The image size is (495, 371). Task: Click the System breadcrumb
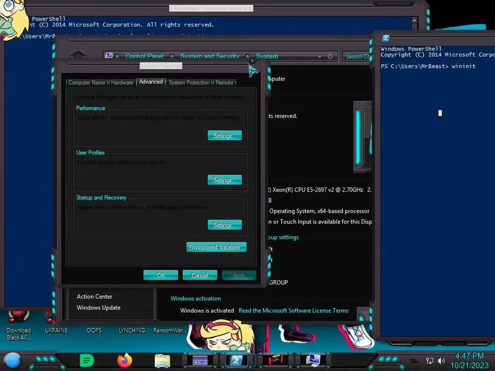(267, 56)
